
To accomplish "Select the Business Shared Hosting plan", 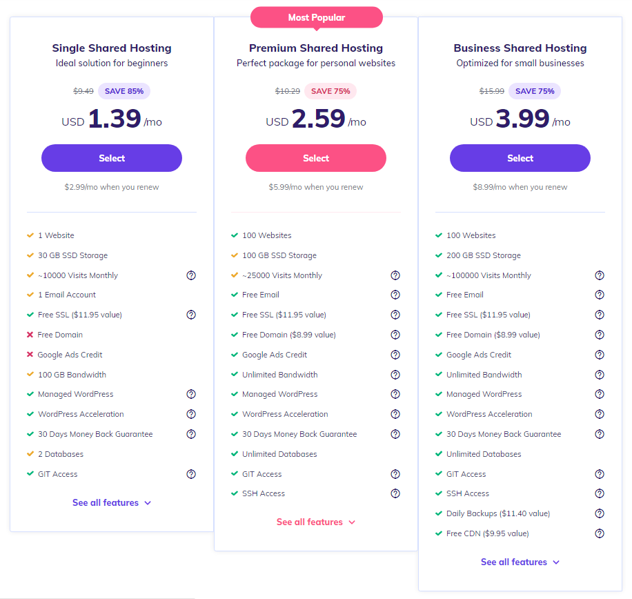I will [x=520, y=158].
